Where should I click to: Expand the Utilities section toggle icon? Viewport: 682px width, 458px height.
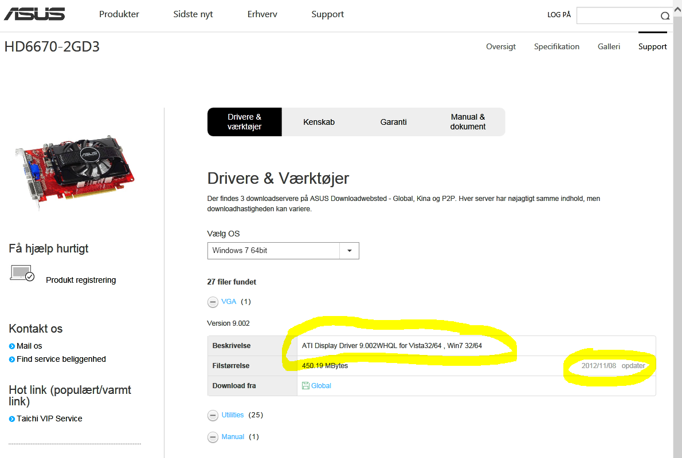(213, 416)
